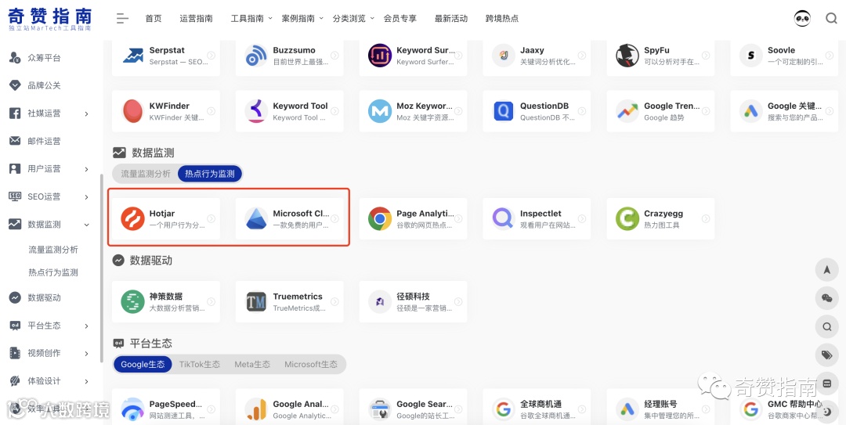Click the Crazyegg logo icon
The height and width of the screenshot is (425, 846).
pyautogui.click(x=627, y=218)
